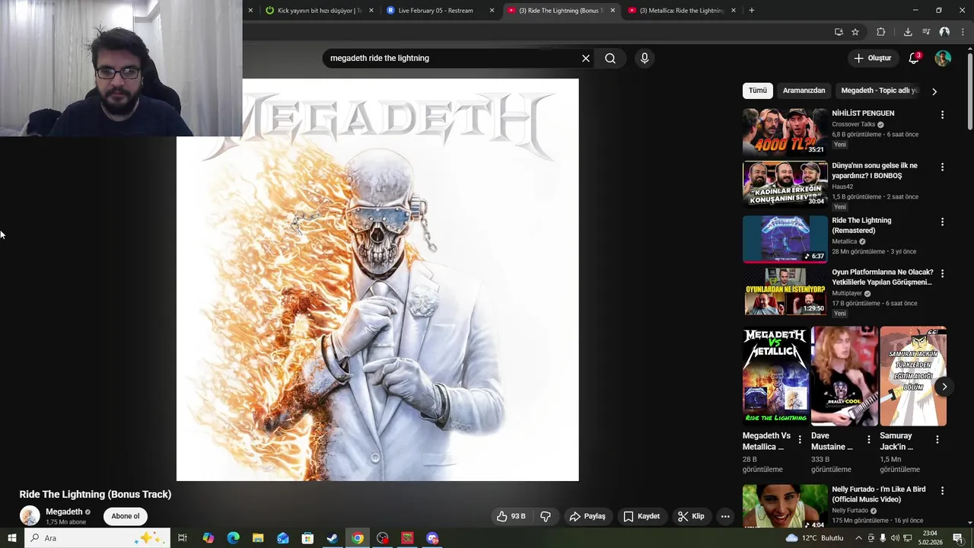Show more filter chips with right arrow

(x=934, y=91)
